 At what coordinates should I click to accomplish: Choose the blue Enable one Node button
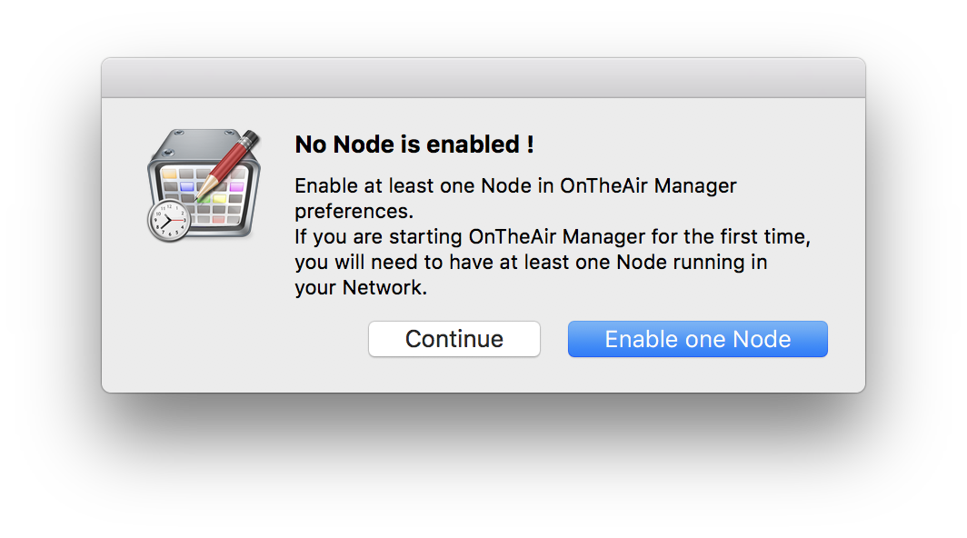point(697,339)
